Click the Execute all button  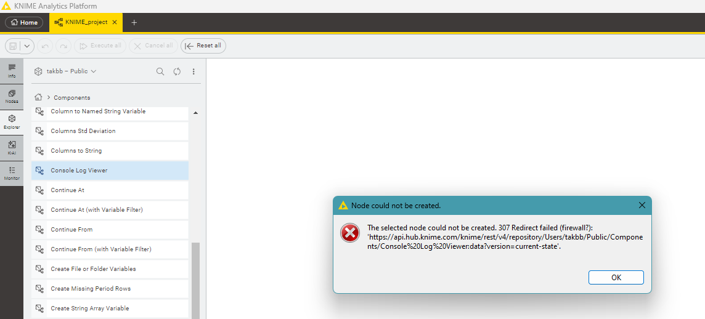(100, 46)
